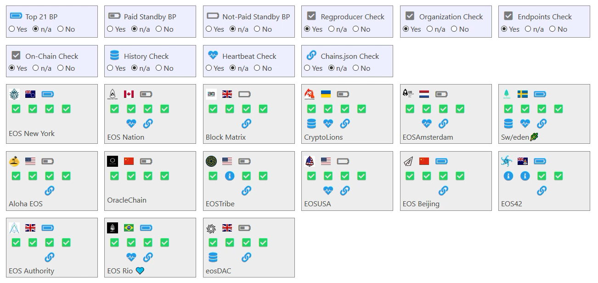
Task: Click the Top 21 BP battery icon
Action: pos(16,16)
